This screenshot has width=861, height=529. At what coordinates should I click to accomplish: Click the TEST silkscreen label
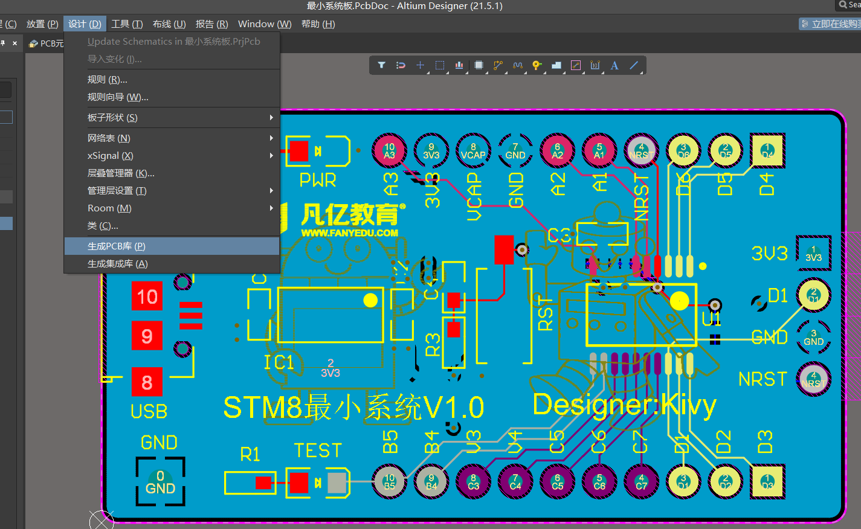click(318, 450)
